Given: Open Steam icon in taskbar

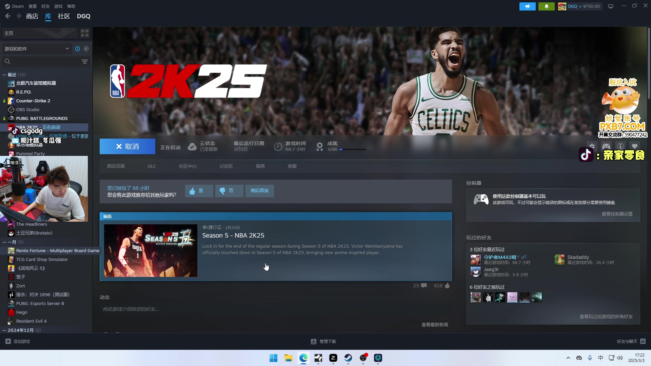Looking at the screenshot, I should [348, 358].
